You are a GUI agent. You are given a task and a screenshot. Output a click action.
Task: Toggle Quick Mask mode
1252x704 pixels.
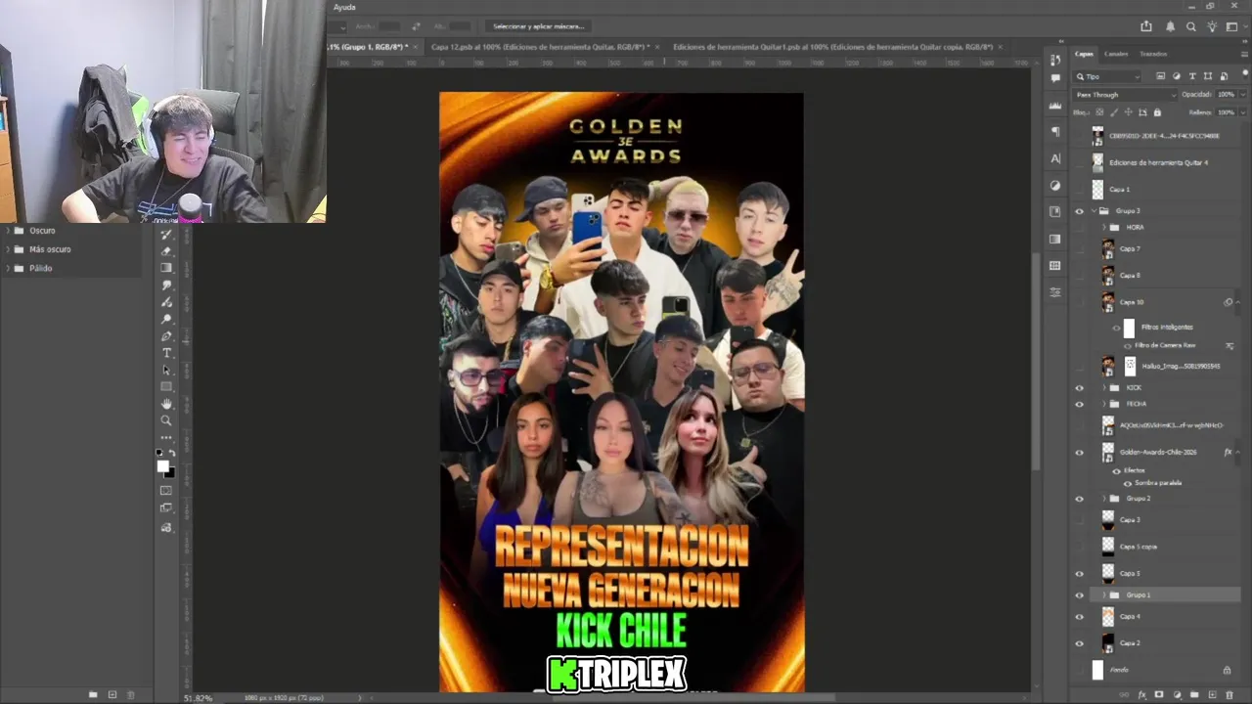[x=166, y=491]
